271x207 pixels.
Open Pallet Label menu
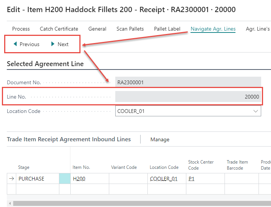pos(167,29)
